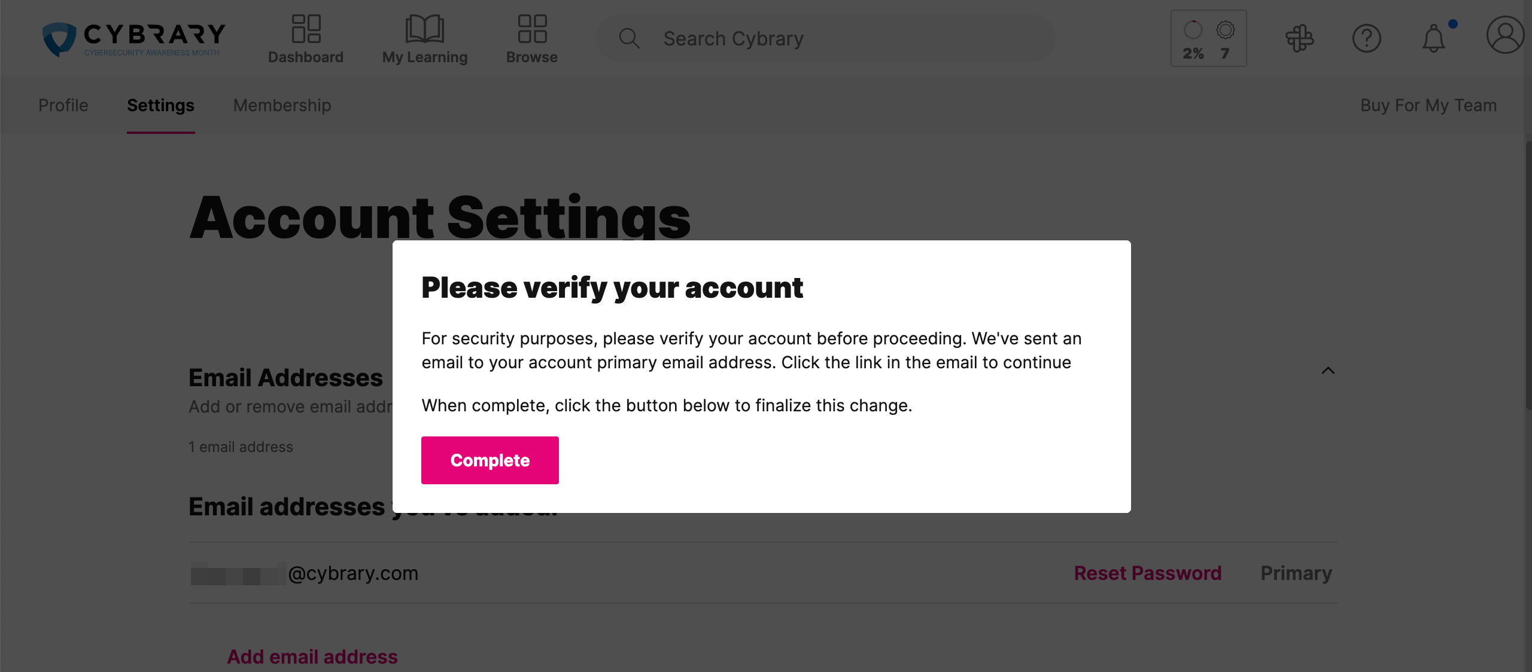Image resolution: width=1532 pixels, height=672 pixels.
Task: Select the Settings tab
Action: point(160,105)
